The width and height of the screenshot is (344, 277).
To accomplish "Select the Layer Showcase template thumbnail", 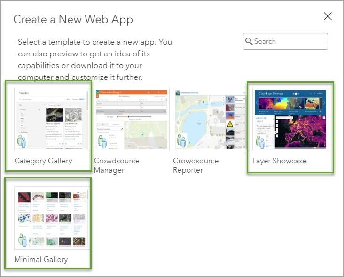I will coord(290,119).
